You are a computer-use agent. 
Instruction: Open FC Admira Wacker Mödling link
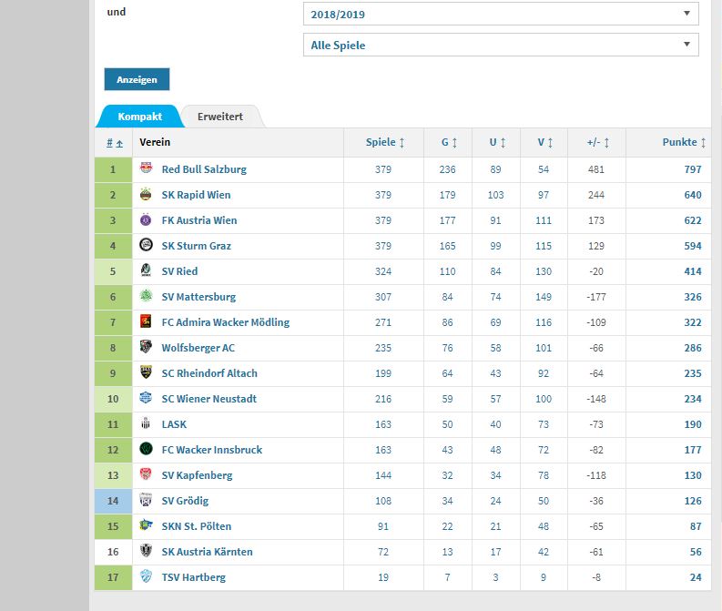pos(226,322)
